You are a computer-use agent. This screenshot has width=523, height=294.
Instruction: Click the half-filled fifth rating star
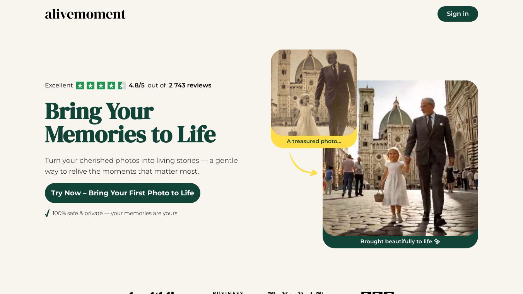(x=122, y=85)
